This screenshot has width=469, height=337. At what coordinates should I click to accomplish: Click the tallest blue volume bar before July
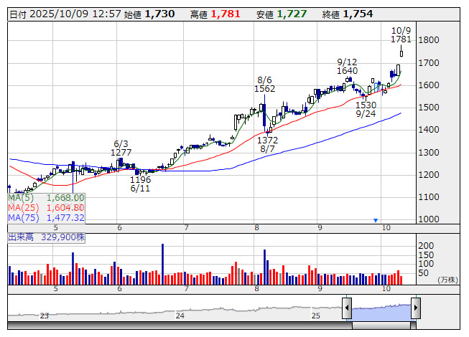tap(163, 264)
